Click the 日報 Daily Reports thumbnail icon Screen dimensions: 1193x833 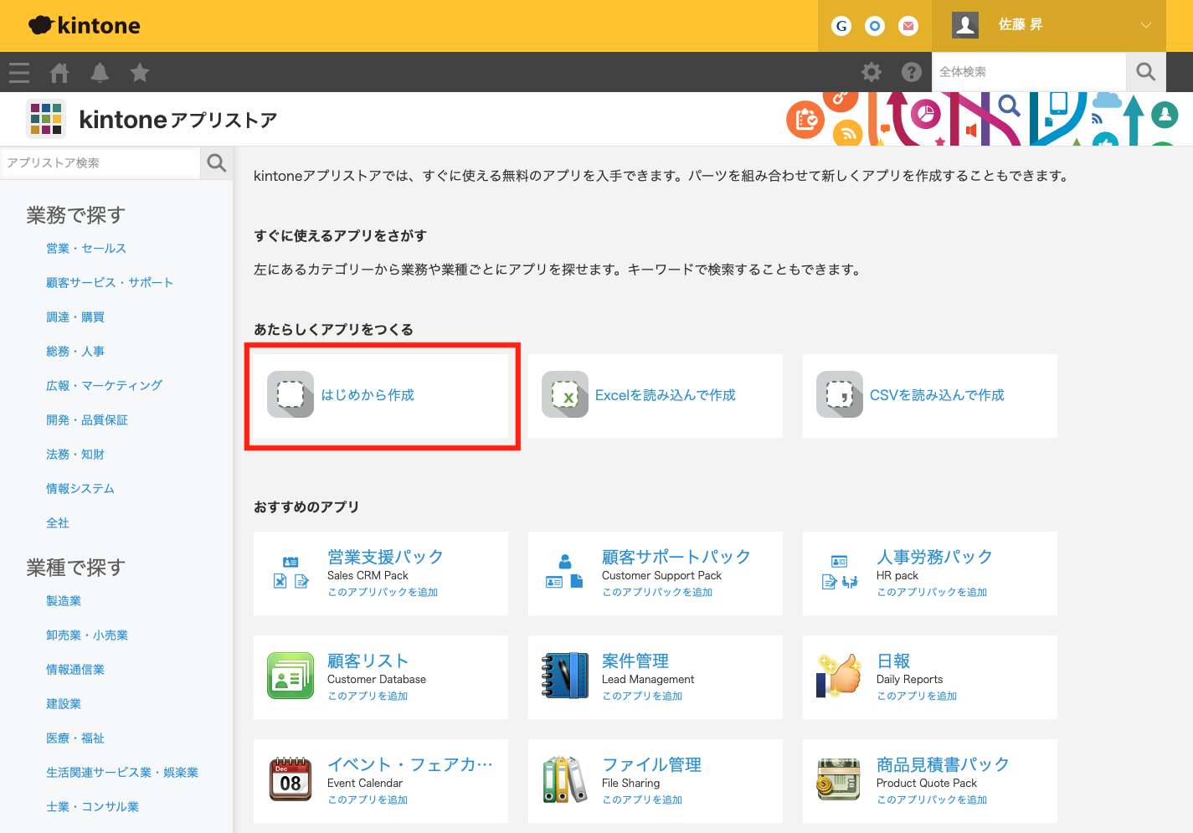839,676
